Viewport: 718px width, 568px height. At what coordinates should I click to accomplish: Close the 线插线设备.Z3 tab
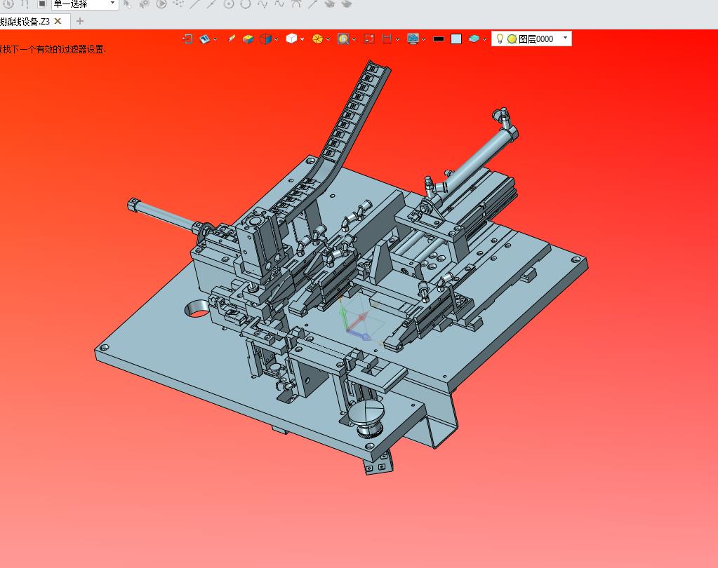58,21
